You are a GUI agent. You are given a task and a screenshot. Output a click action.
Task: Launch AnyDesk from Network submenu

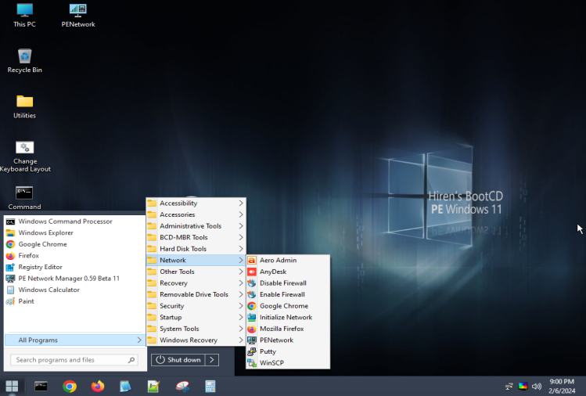(x=288, y=272)
